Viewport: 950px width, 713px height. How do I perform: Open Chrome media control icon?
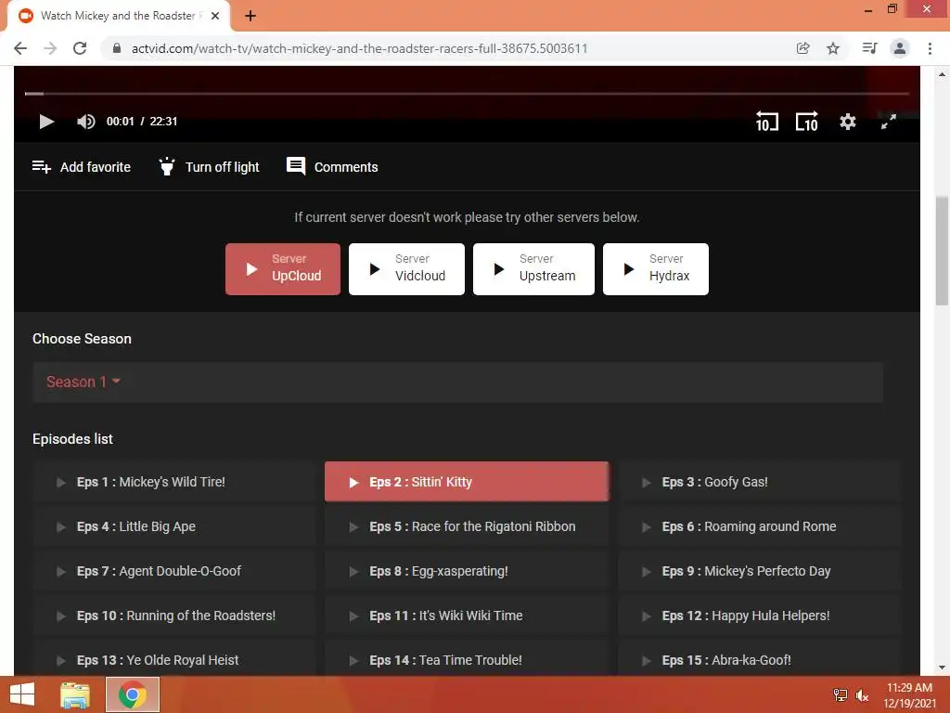coord(869,48)
